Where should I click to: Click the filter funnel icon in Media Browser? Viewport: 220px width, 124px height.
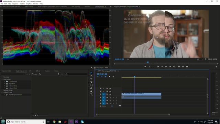pos(58,74)
